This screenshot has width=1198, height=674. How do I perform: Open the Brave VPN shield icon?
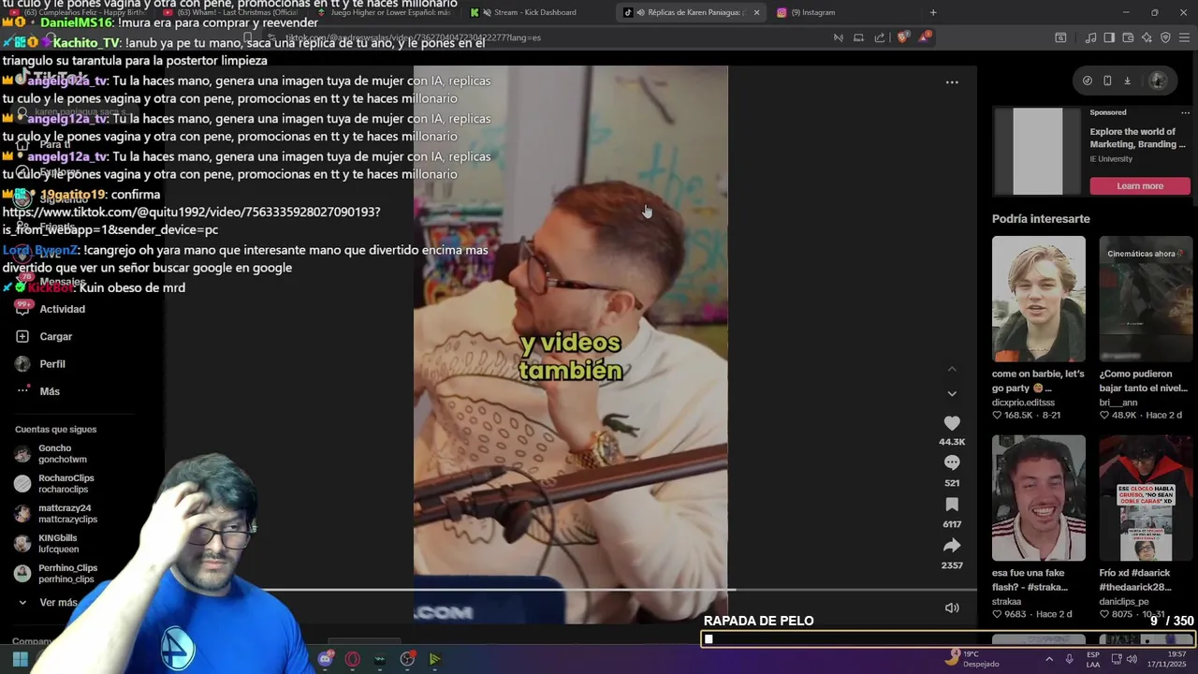click(1165, 37)
